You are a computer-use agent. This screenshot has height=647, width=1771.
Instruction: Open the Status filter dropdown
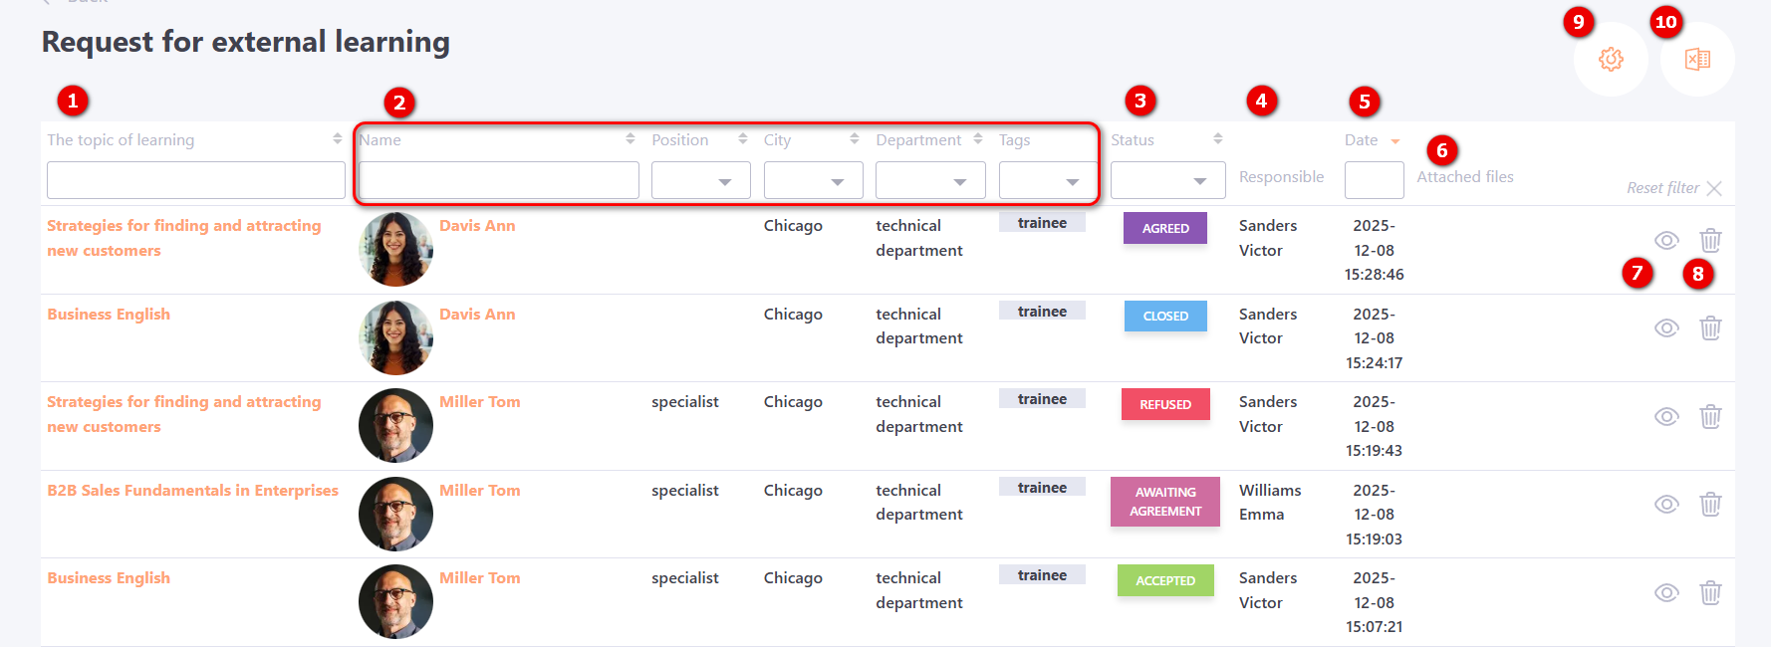coord(1167,181)
